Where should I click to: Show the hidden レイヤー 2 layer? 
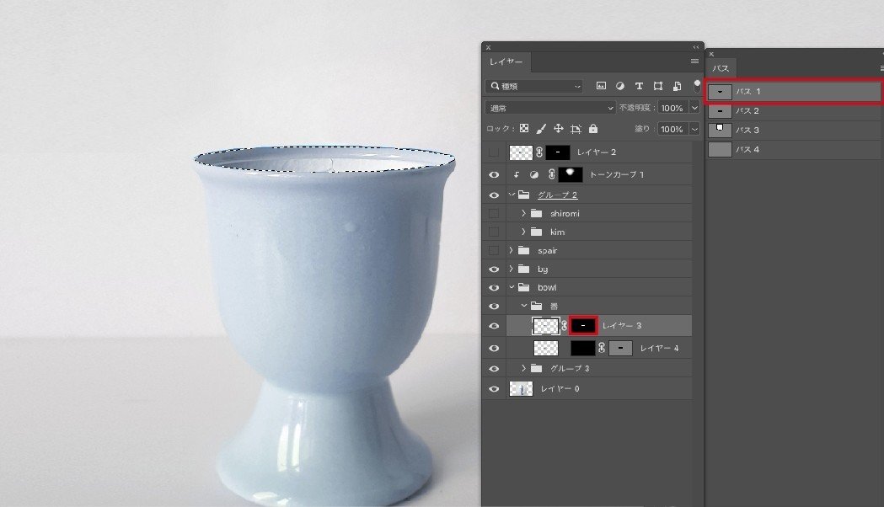[x=494, y=152]
